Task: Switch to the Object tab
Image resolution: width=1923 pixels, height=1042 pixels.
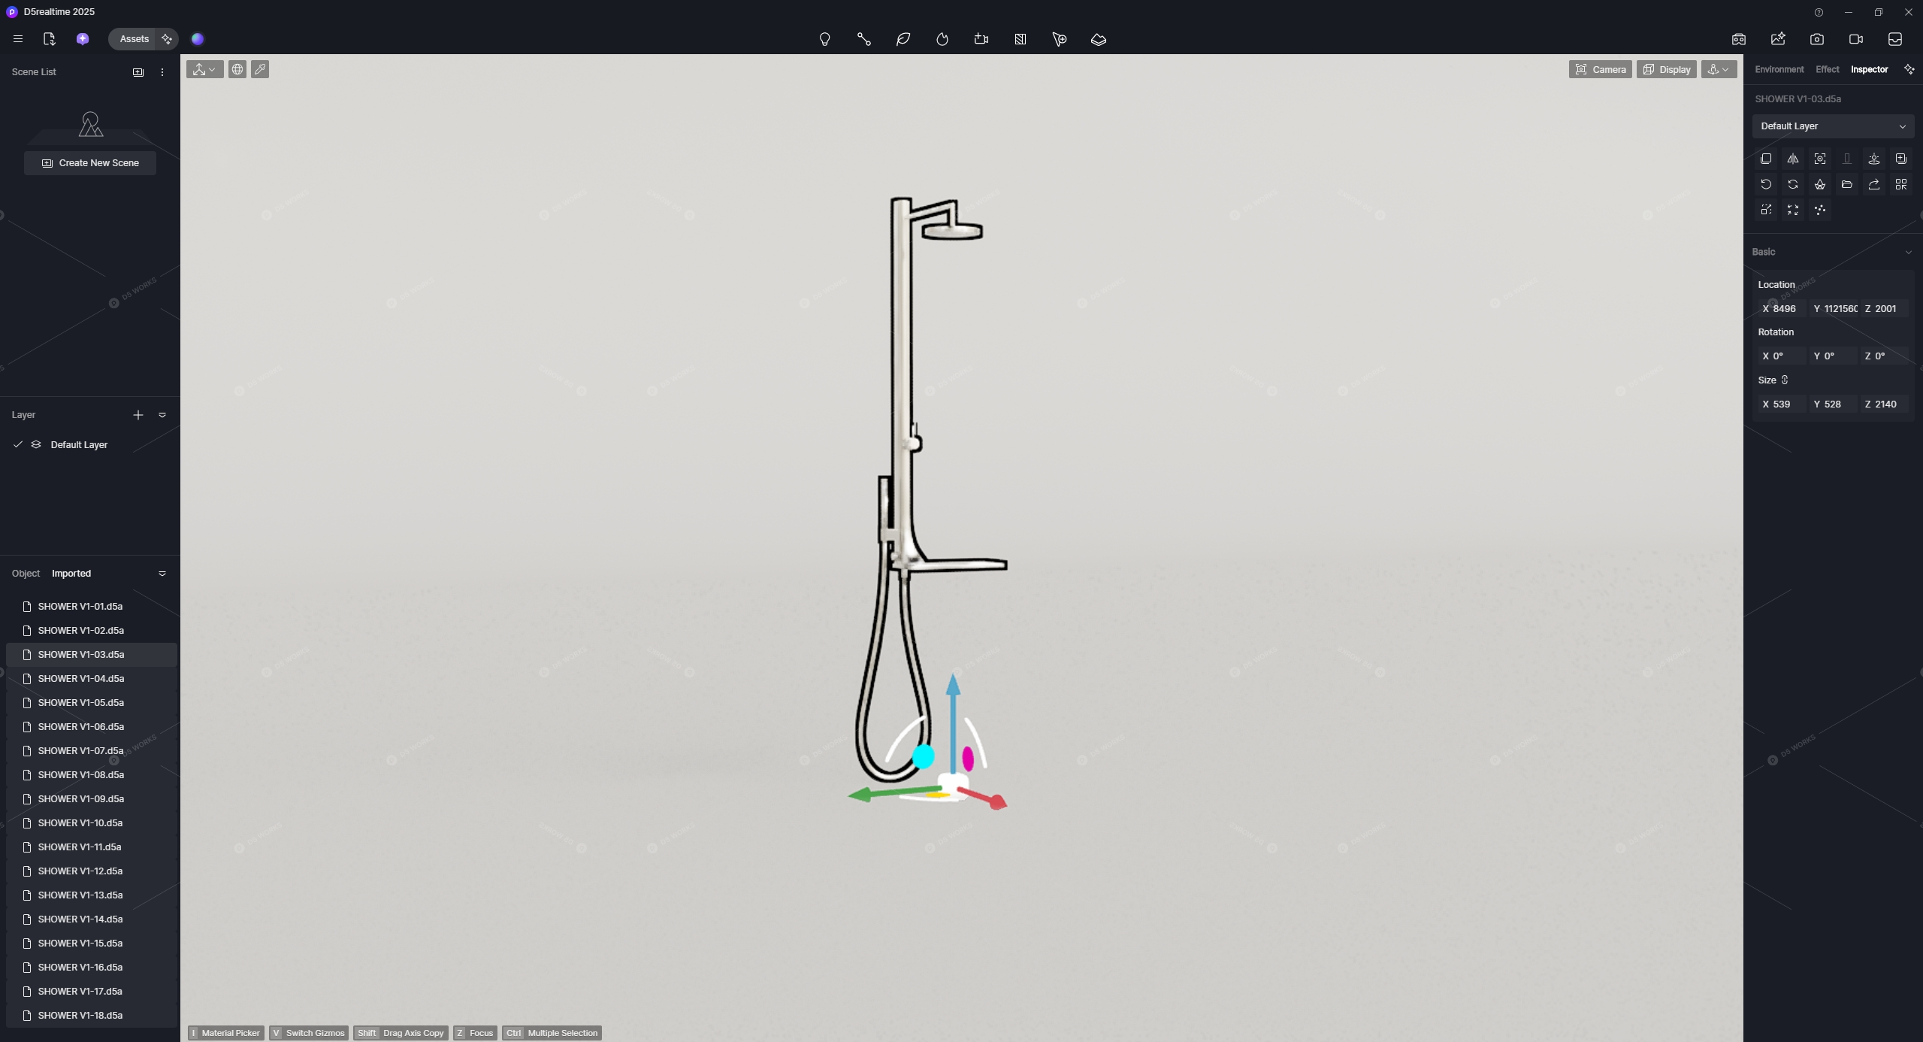Action: tap(26, 574)
